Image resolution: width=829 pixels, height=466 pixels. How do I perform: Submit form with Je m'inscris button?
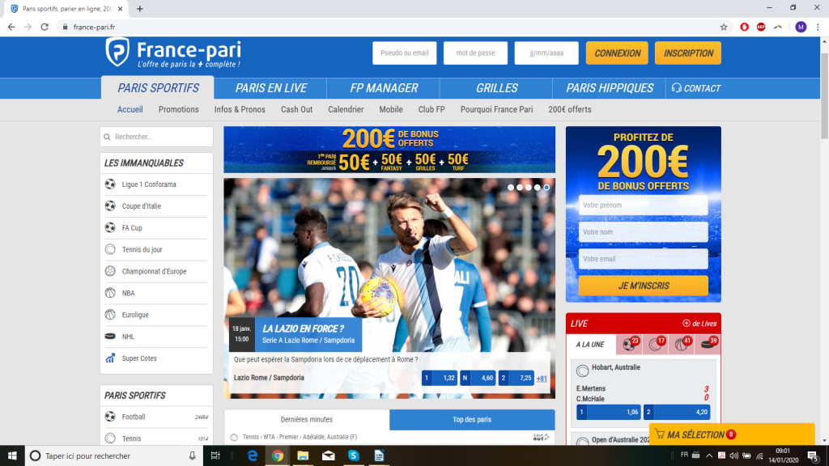(644, 286)
